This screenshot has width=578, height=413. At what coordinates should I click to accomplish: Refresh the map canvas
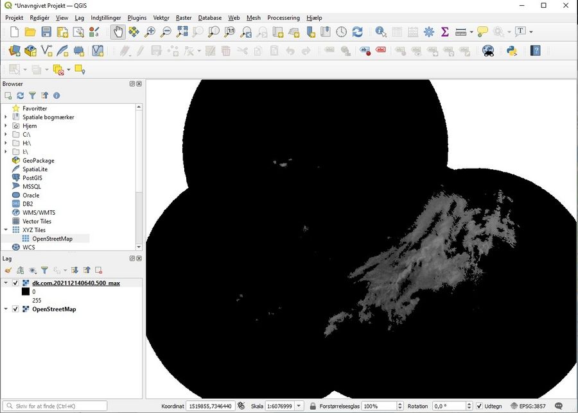tap(358, 31)
